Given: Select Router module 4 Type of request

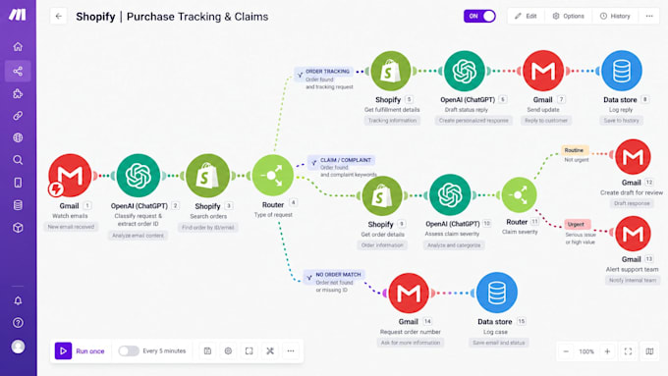Looking at the screenshot, I should click(x=273, y=175).
